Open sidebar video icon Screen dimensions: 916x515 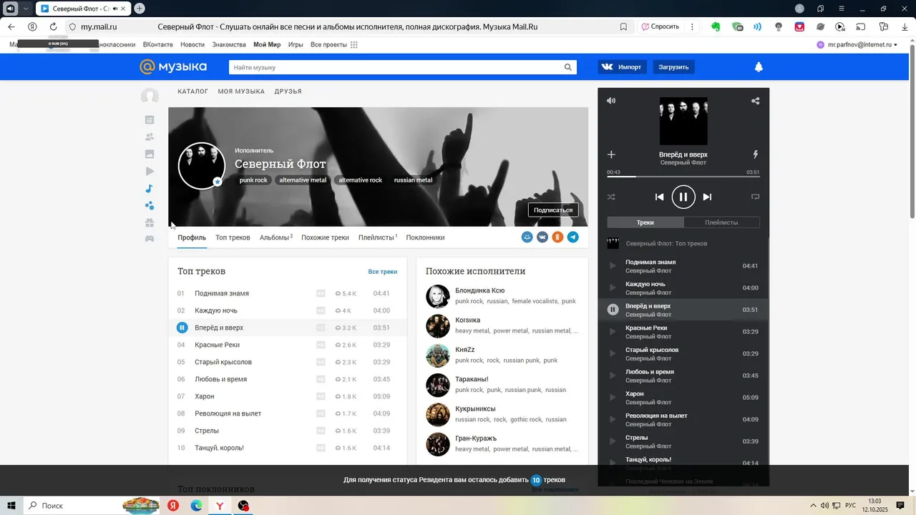(150, 171)
